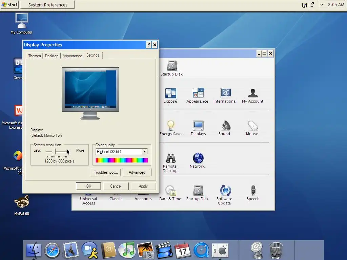Click the color spectrum bar
The width and height of the screenshot is (347, 260).
click(122, 160)
